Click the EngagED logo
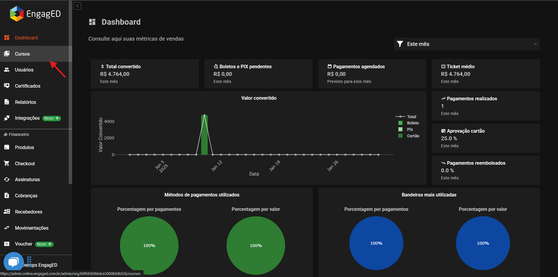 tap(35, 14)
